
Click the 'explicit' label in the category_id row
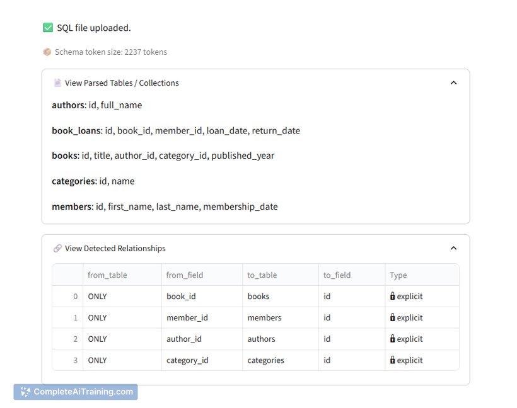410,360
